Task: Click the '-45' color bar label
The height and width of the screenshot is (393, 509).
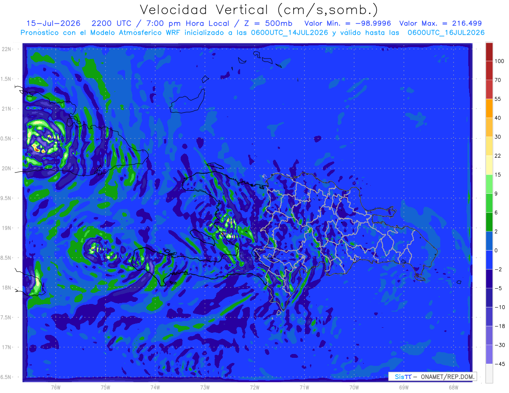Action: tap(499, 364)
